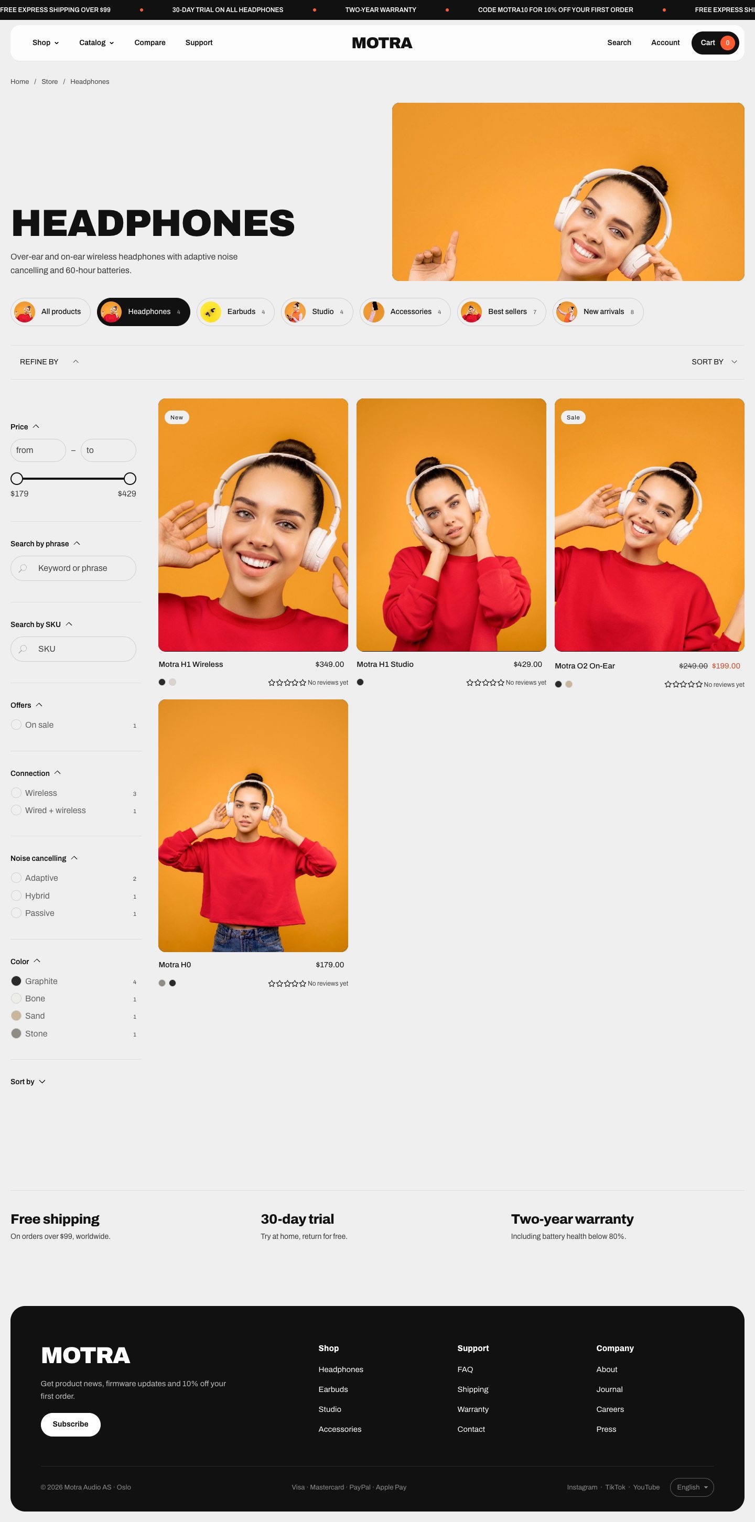Open the SORT BY dropdown
Viewport: 755px width, 1522px height.
(x=714, y=362)
